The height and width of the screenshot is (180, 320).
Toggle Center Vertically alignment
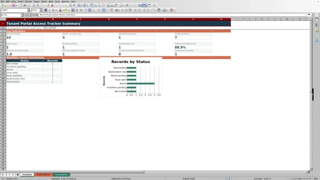click(90, 10)
